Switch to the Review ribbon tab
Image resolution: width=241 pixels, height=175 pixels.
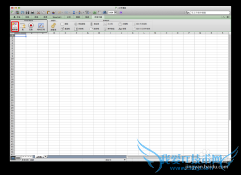87,17
